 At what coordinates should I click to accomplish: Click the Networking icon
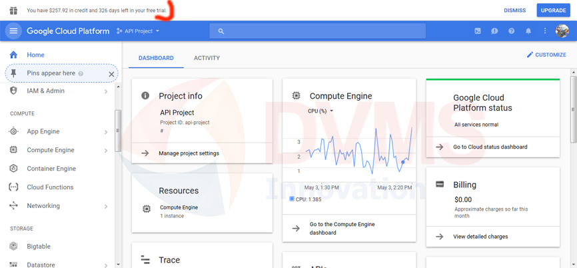tap(13, 206)
